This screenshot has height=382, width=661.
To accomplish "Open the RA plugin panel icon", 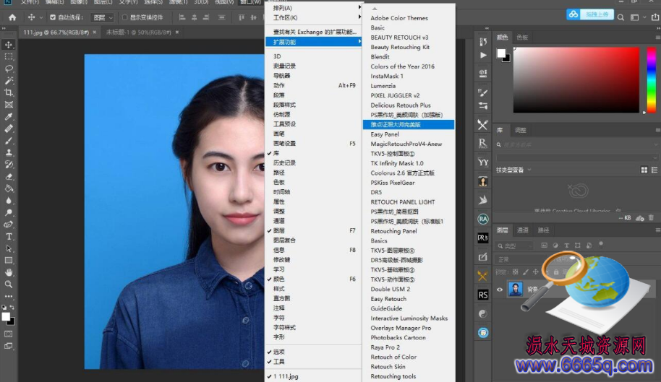I will click(x=483, y=219).
